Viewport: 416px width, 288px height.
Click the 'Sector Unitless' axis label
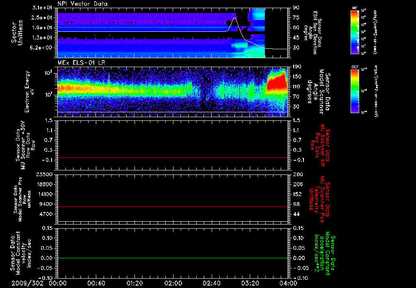pyautogui.click(x=17, y=33)
